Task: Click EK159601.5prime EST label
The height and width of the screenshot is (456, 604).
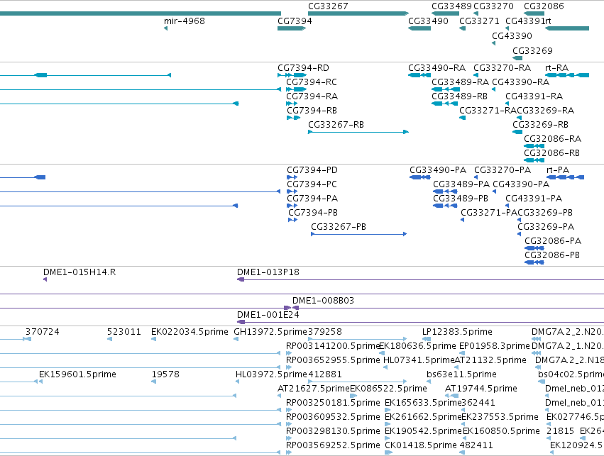Action: [77, 374]
